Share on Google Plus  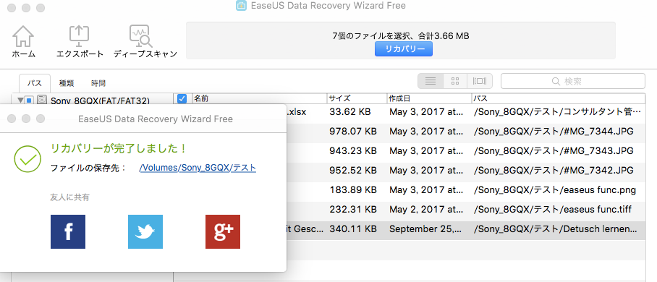tap(223, 231)
